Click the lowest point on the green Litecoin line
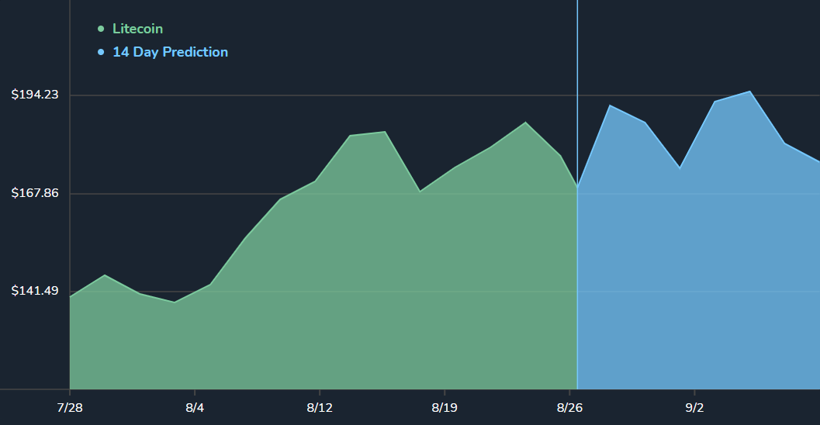 pyautogui.click(x=175, y=302)
